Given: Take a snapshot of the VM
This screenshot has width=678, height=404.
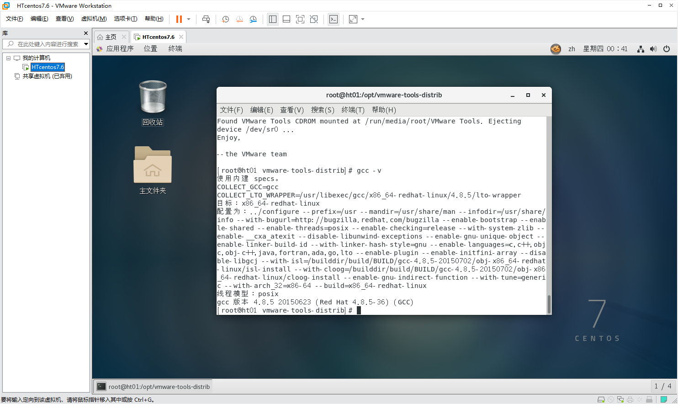Looking at the screenshot, I should point(225,19).
